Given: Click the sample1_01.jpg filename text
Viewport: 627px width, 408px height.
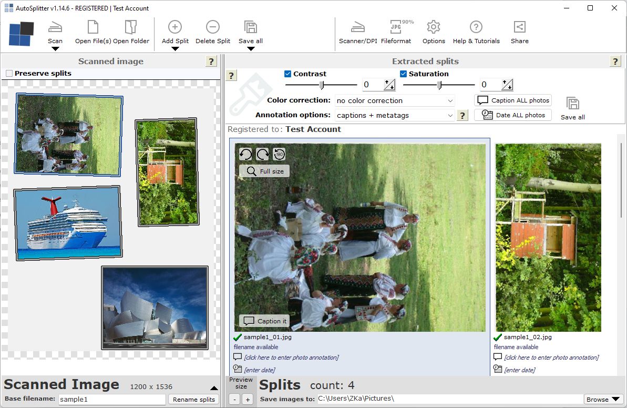Looking at the screenshot, I should point(268,337).
